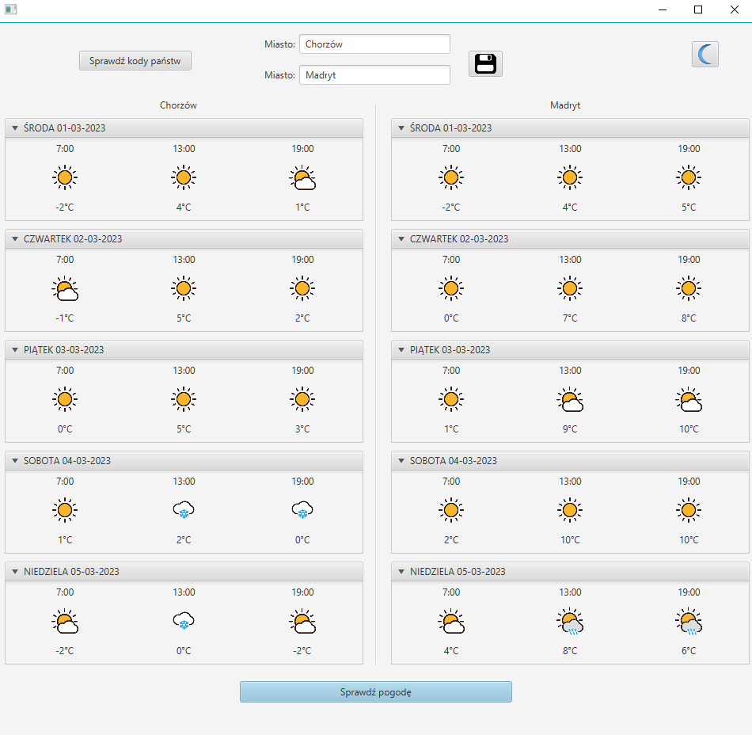Click the Sprawdź kody państw button

click(135, 61)
